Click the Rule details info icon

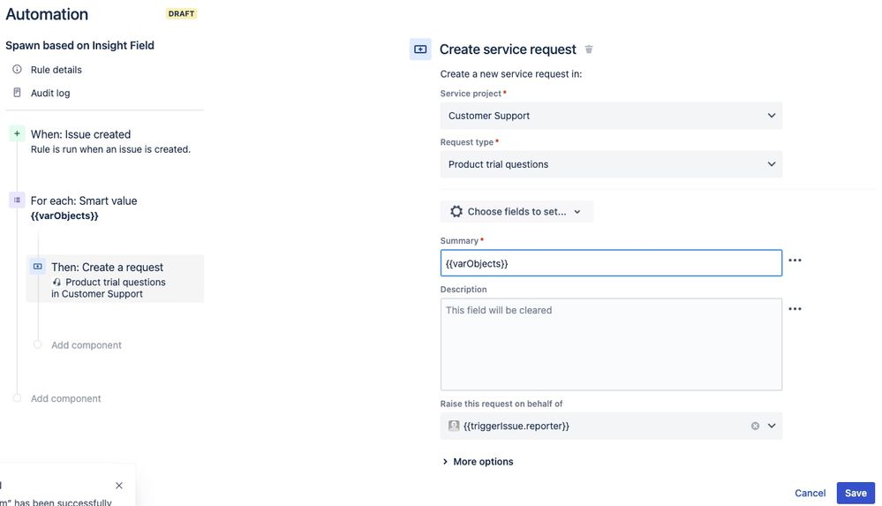[17, 70]
